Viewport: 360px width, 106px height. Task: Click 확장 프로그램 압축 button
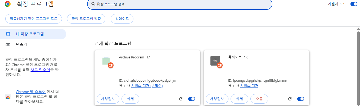[x=86, y=19]
